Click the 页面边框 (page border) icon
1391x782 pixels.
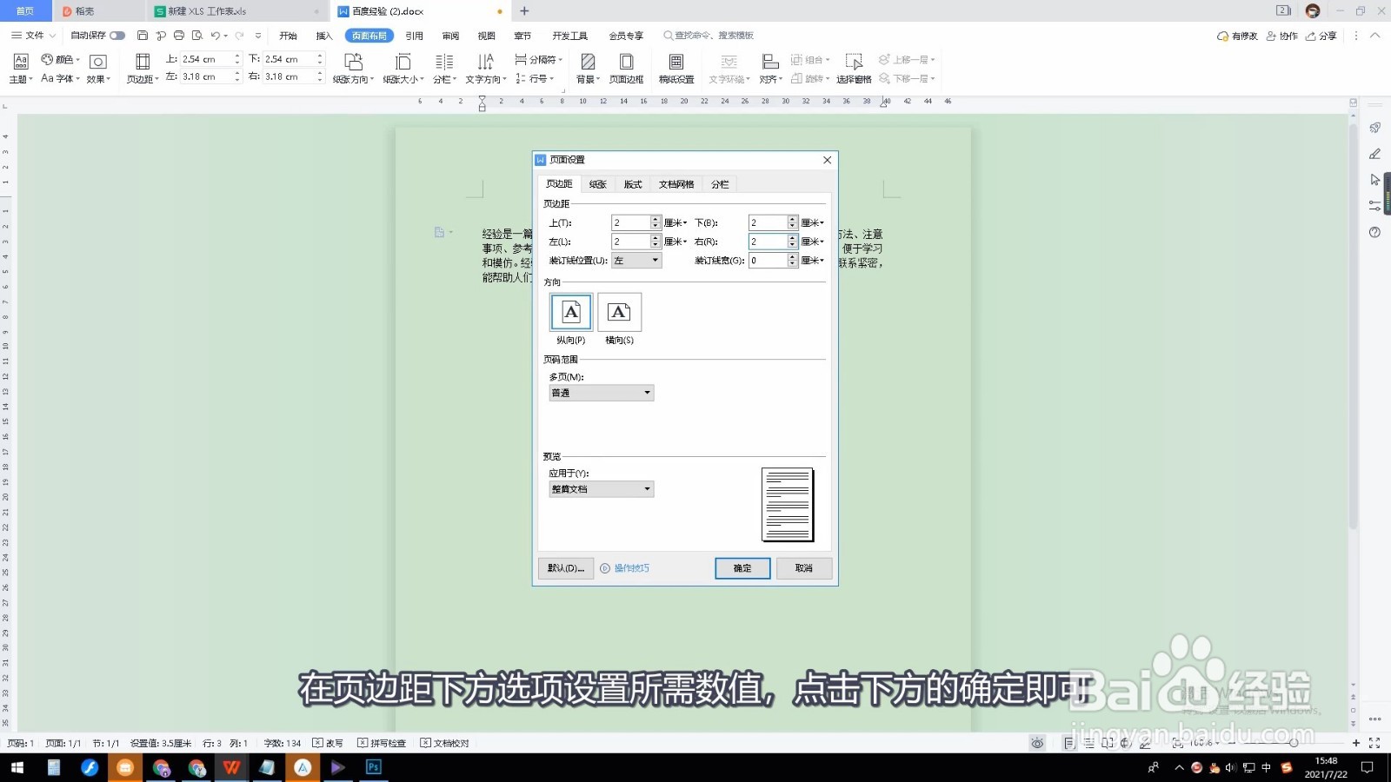pyautogui.click(x=626, y=69)
